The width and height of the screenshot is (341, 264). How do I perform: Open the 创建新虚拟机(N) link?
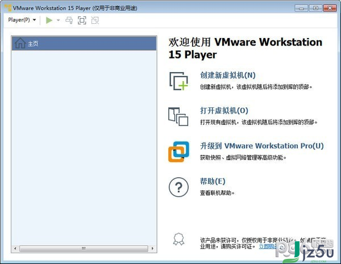(228, 75)
